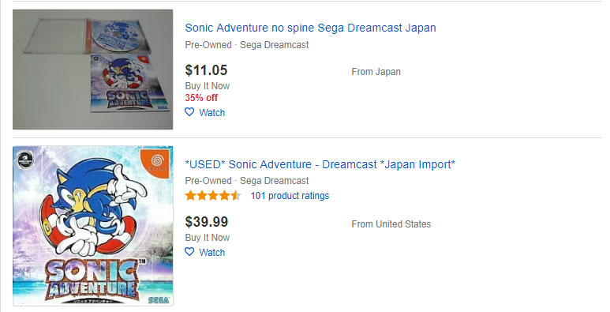This screenshot has height=312, width=610.
Task: Open the "Sonic Adventure no spine Sega Dreamcast Japan" listing
Action: (x=310, y=28)
